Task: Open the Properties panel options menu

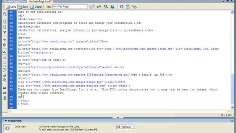Action: tap(232, 121)
